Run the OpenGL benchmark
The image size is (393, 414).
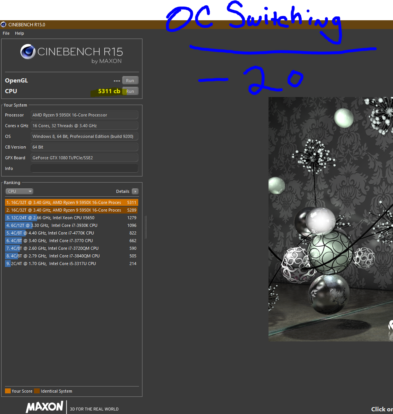pyautogui.click(x=130, y=81)
